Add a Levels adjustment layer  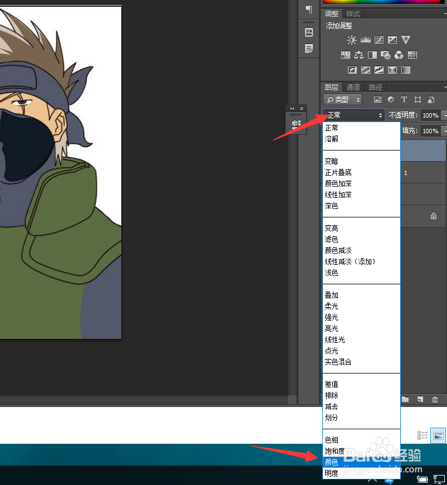(365, 40)
